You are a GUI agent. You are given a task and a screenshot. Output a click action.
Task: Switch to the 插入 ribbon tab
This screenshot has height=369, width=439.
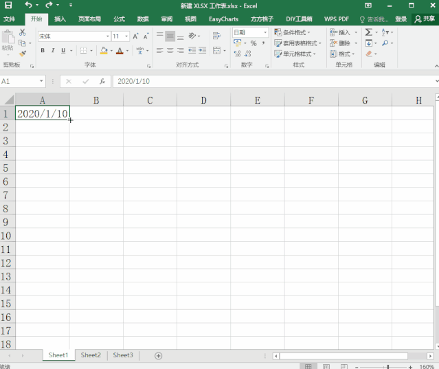coord(60,19)
